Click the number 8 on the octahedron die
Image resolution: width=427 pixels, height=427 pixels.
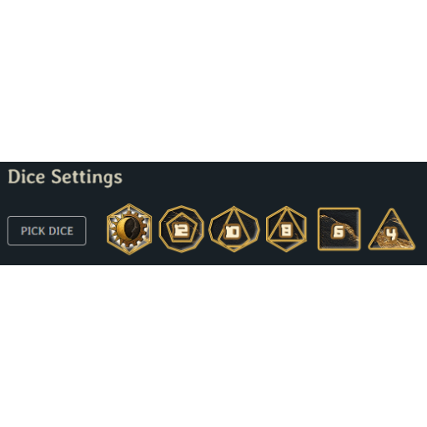click(286, 230)
